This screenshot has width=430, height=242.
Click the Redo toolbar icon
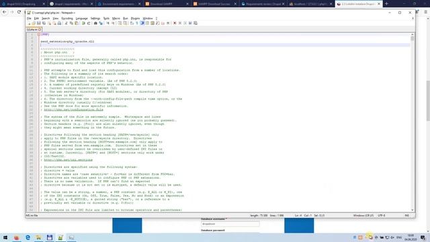(x=89, y=24)
